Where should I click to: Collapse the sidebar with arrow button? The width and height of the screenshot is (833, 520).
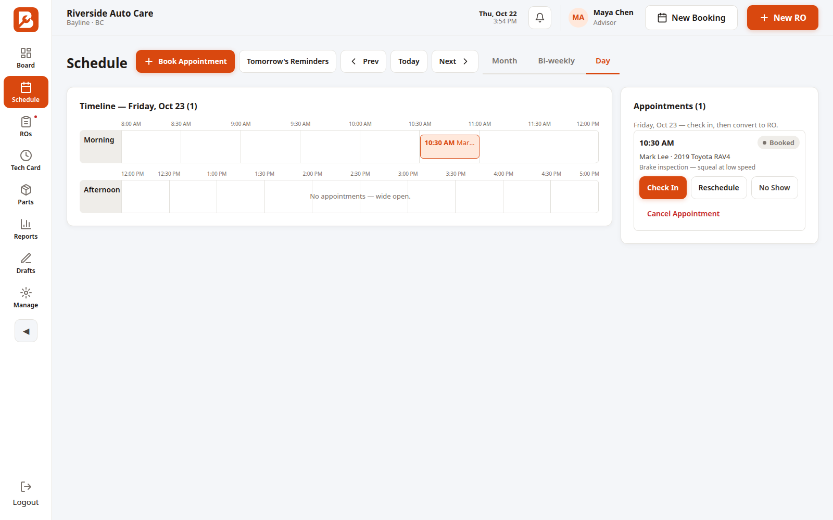26,331
